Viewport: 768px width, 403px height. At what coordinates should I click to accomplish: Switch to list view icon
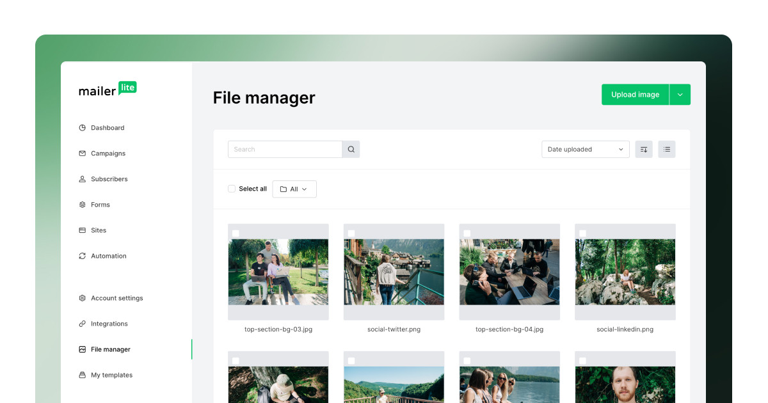[x=667, y=150]
